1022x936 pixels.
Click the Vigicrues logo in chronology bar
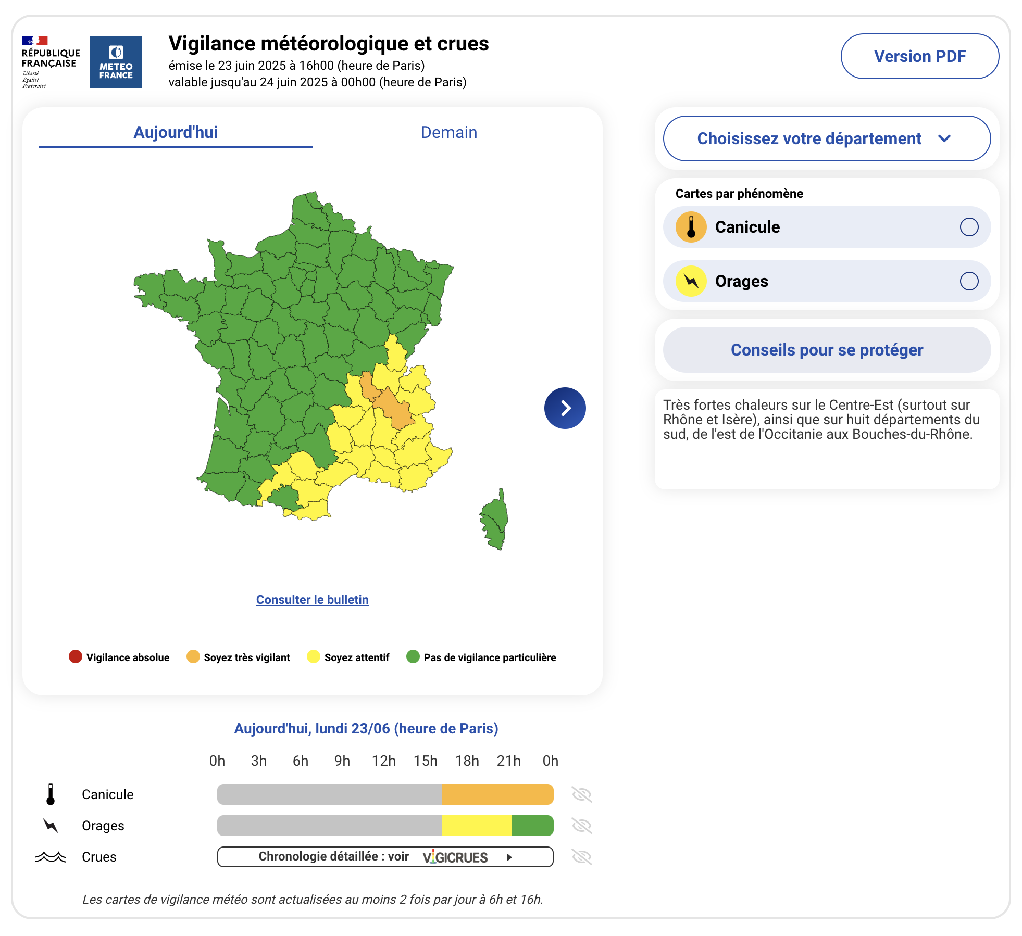point(455,857)
